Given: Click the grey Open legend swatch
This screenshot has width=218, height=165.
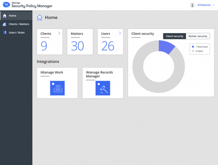Looking at the screenshot, I should [x=193, y=51].
